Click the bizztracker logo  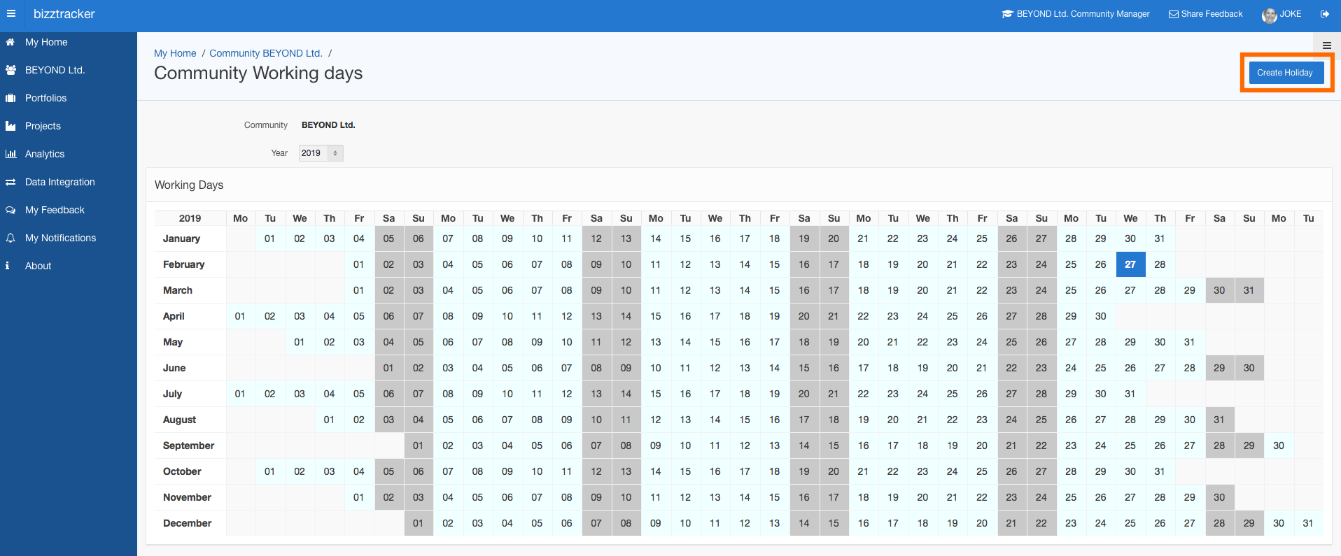64,14
